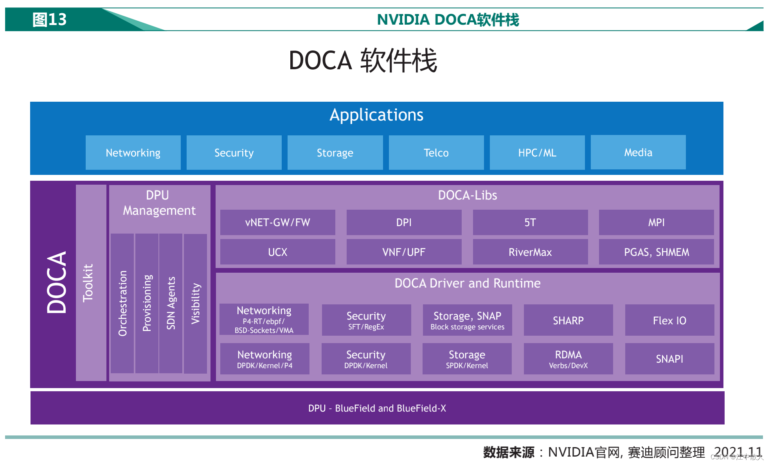Viewport: 770px width, 464px height.
Task: Select RDMA Verbs/DevX box
Action: pyautogui.click(x=568, y=359)
